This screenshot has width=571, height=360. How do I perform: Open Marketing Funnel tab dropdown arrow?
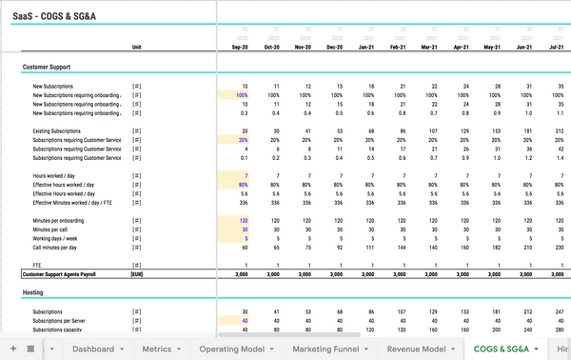point(366,350)
